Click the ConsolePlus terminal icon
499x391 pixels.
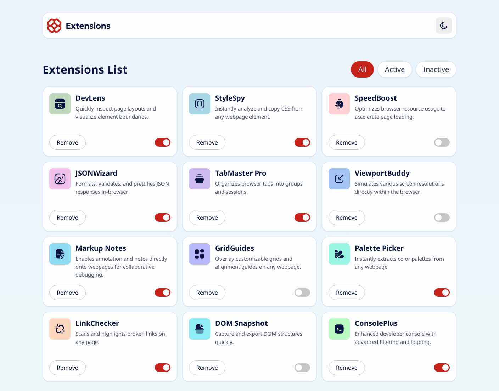339,329
